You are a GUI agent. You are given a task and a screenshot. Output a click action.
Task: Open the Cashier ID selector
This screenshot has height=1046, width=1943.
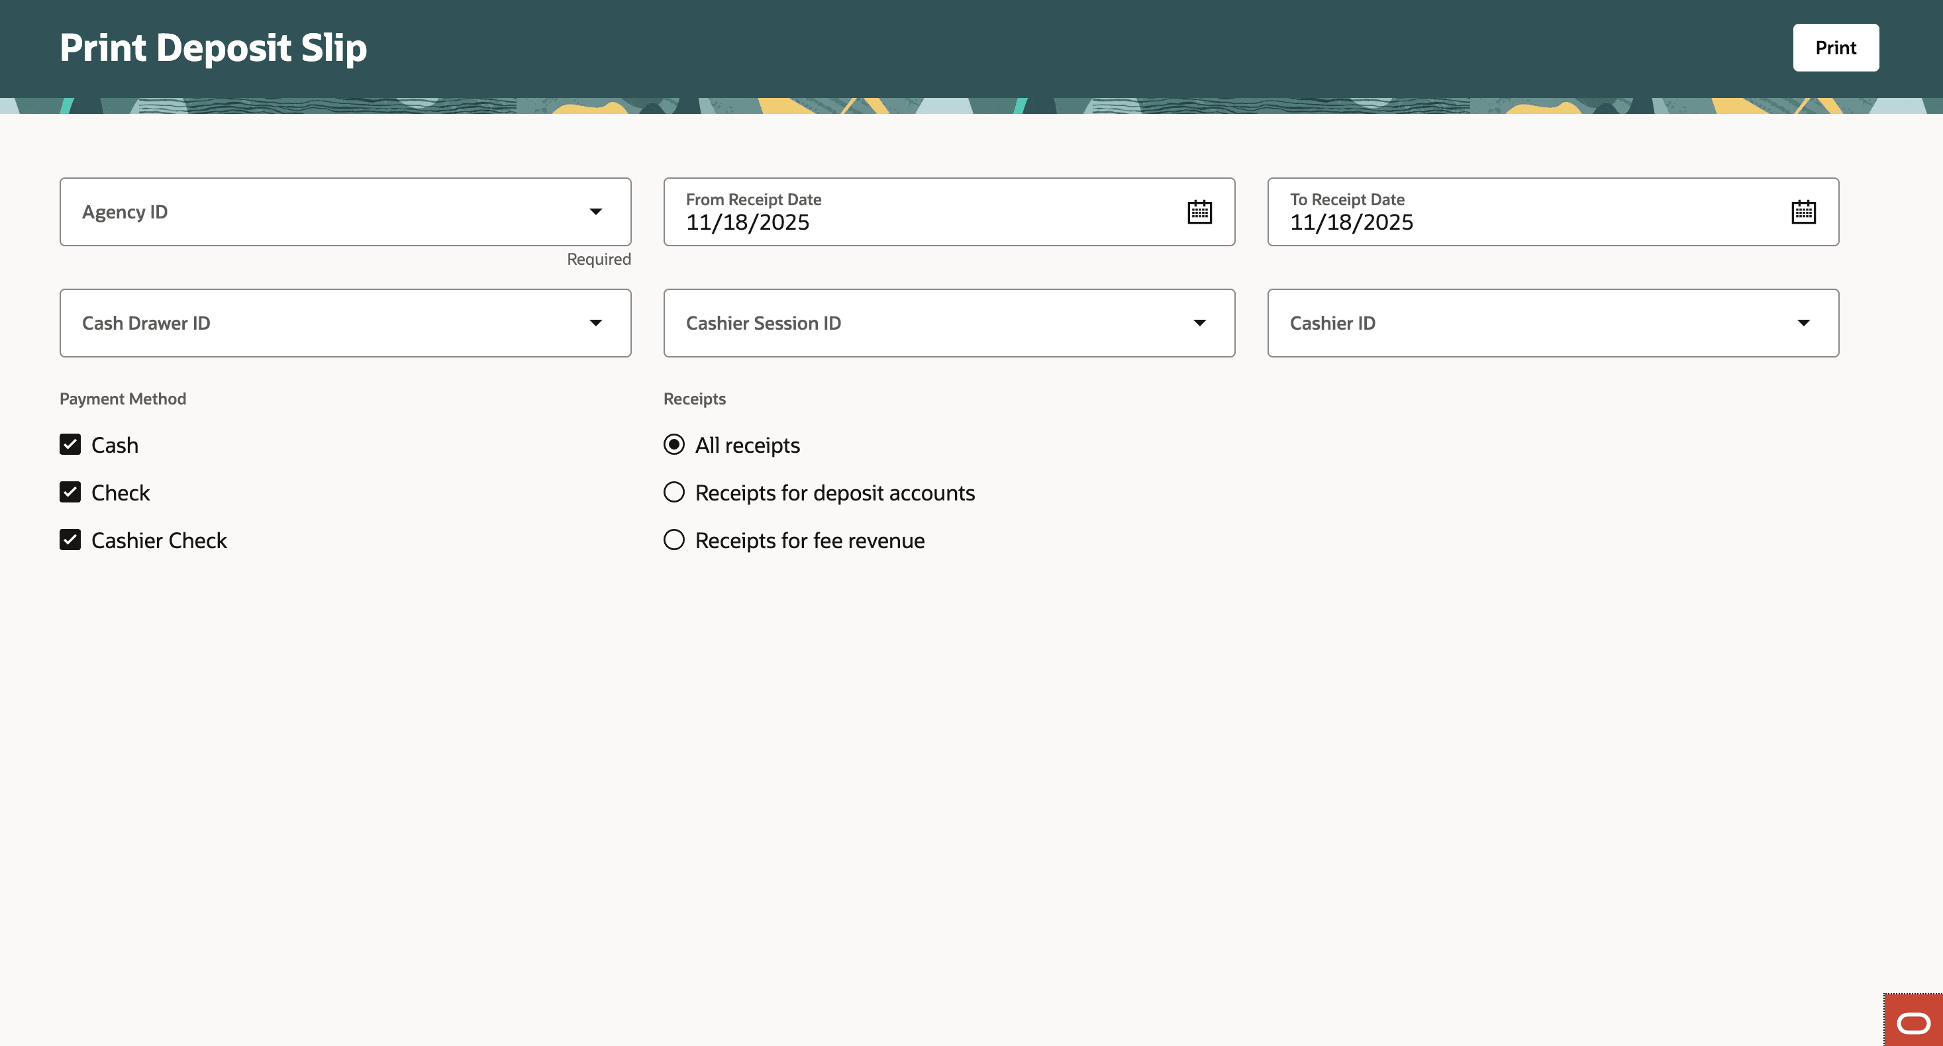(1509, 323)
